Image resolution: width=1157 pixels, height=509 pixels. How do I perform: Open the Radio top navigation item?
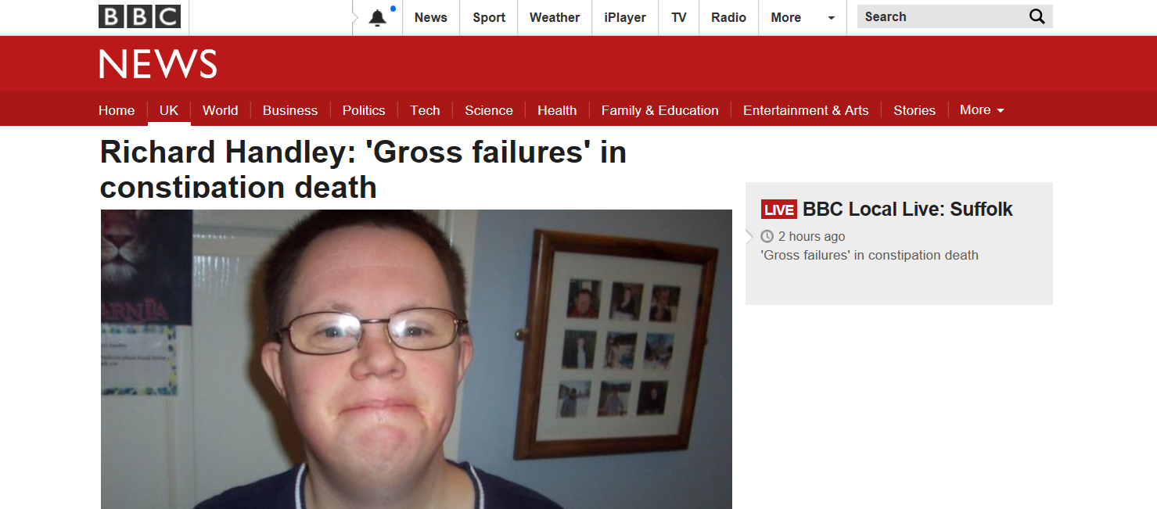coord(728,17)
